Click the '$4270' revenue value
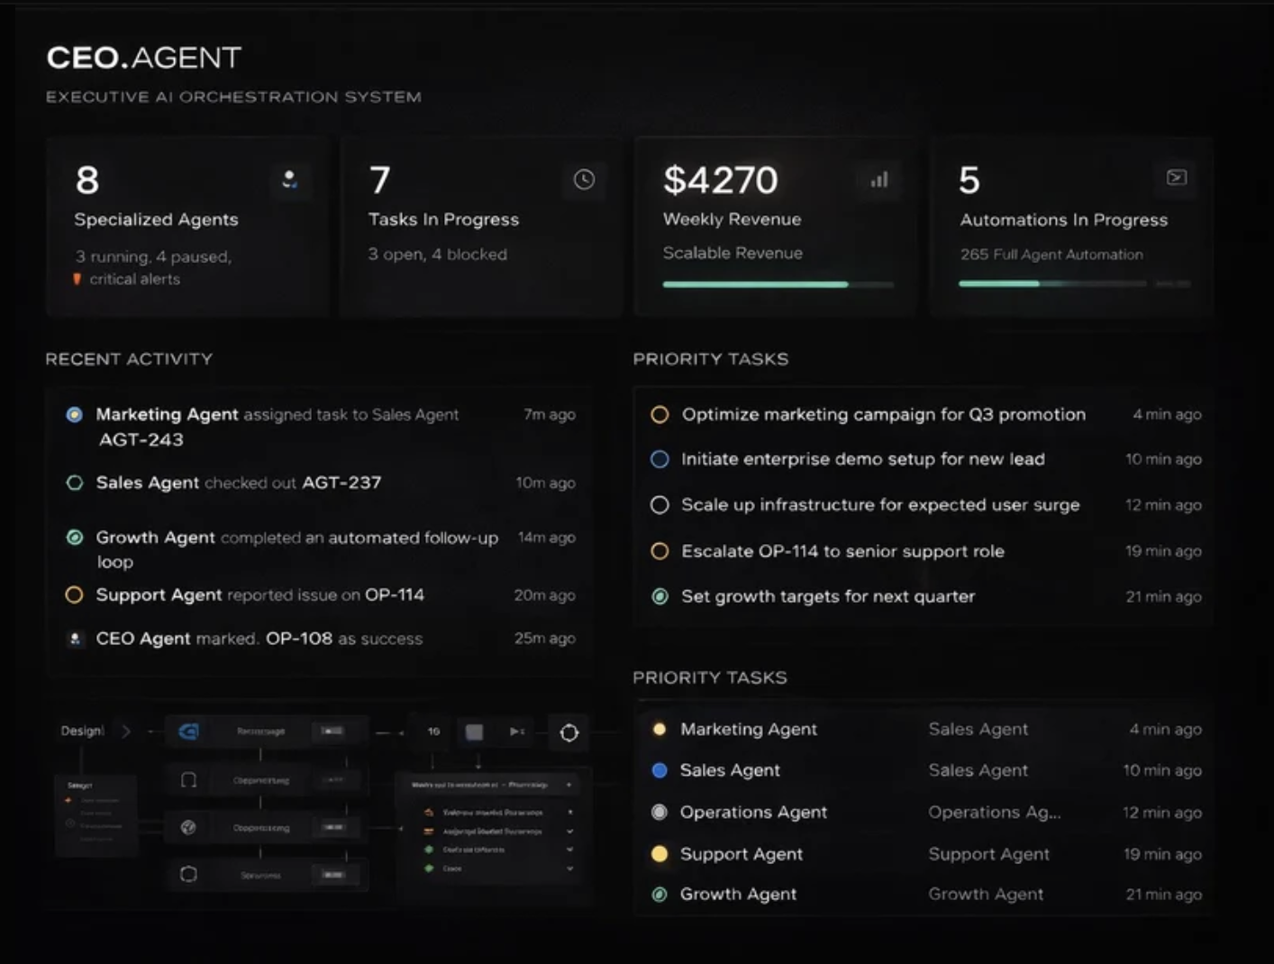This screenshot has height=964, width=1274. (721, 180)
